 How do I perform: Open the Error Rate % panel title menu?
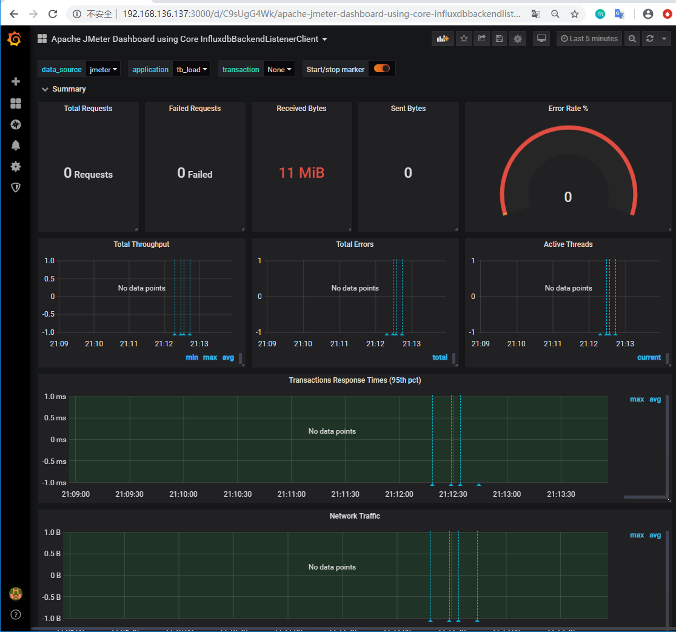click(x=568, y=109)
